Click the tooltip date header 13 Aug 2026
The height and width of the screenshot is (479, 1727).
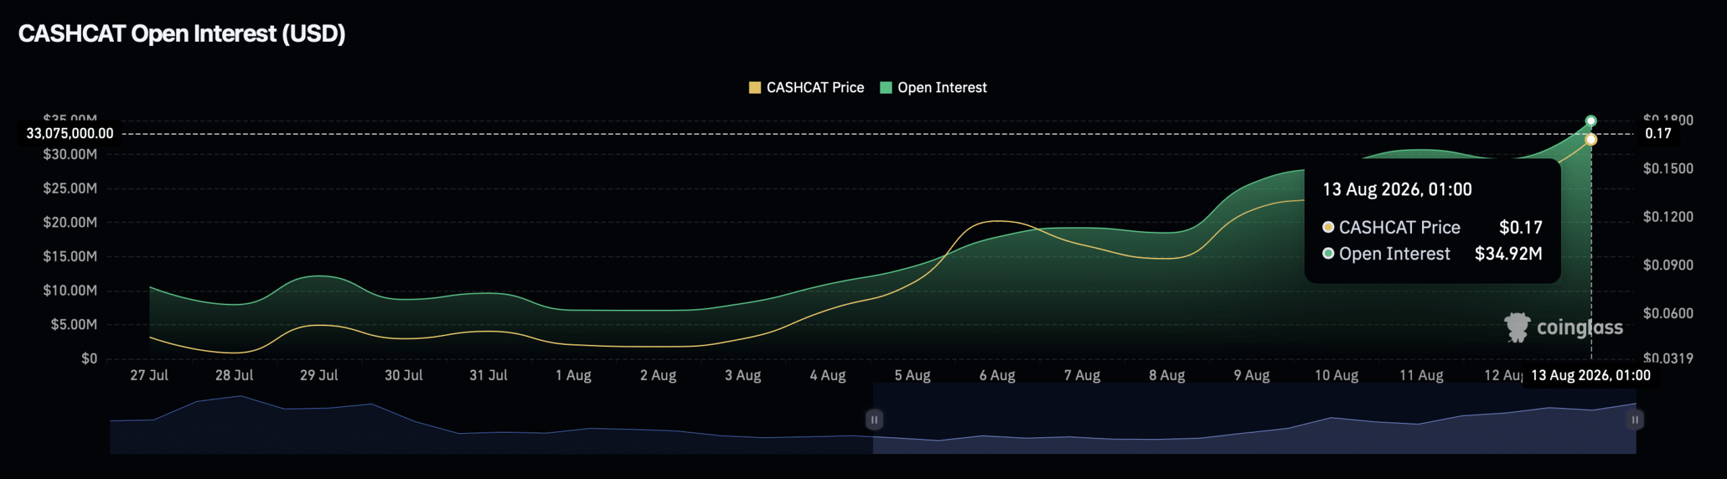[x=1397, y=190]
